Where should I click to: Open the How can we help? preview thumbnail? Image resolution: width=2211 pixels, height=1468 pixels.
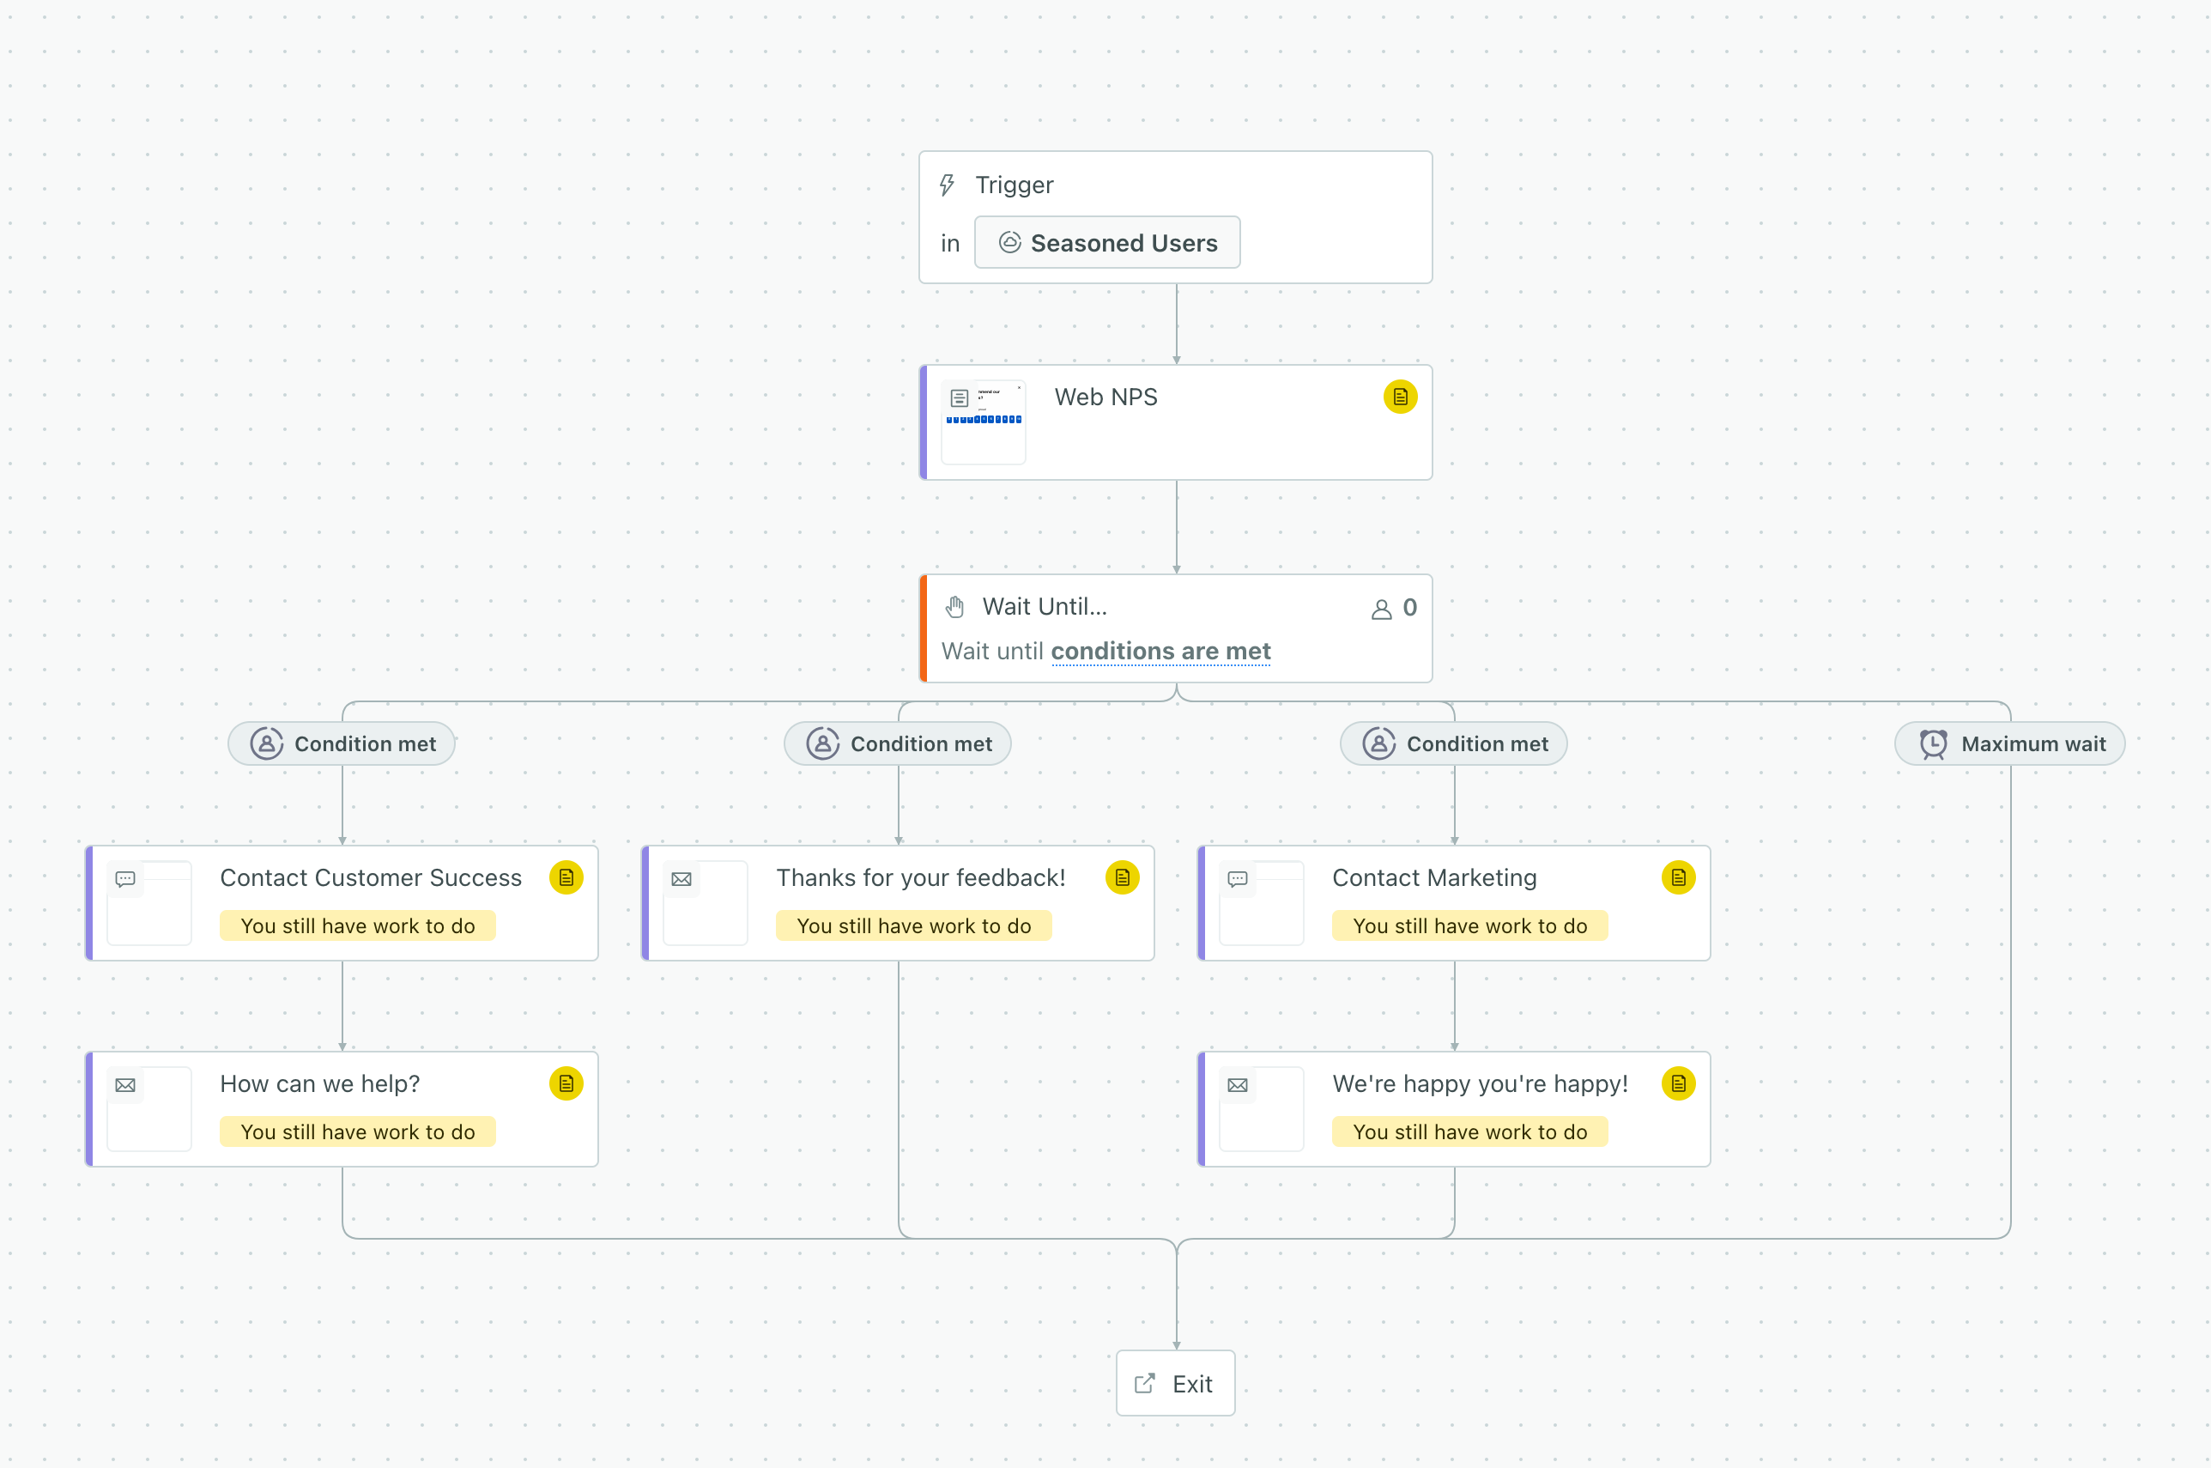coord(148,1108)
